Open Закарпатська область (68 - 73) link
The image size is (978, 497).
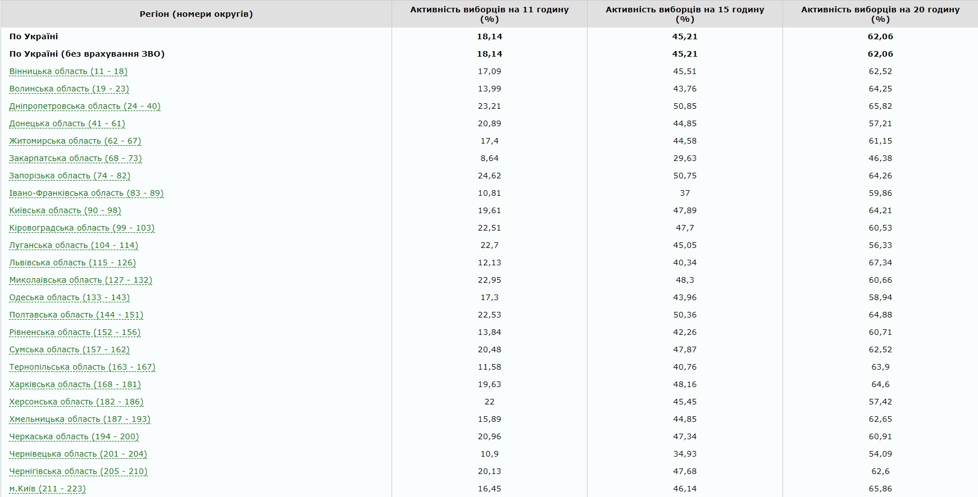coord(75,158)
